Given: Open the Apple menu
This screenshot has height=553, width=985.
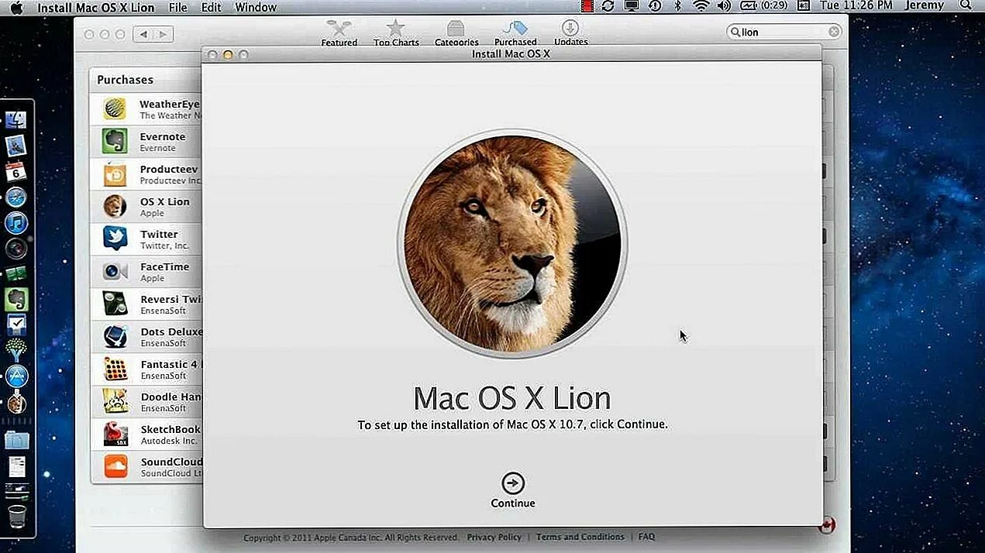Looking at the screenshot, I should [x=16, y=7].
